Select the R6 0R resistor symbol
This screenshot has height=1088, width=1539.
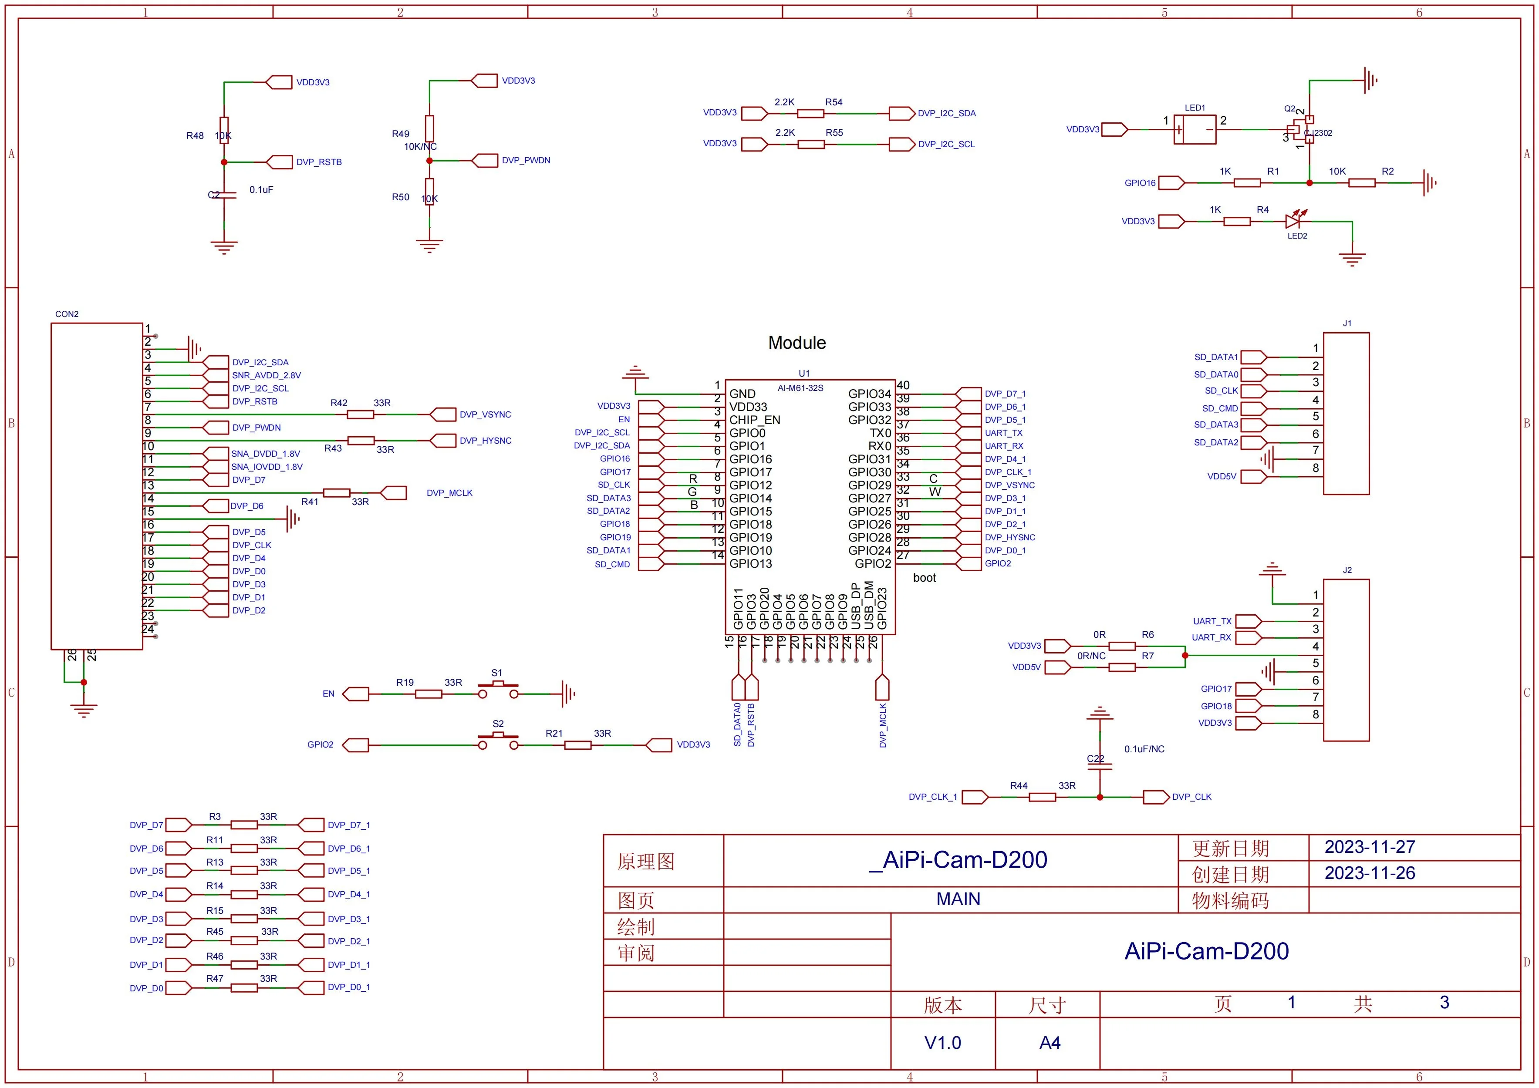pos(1122,646)
